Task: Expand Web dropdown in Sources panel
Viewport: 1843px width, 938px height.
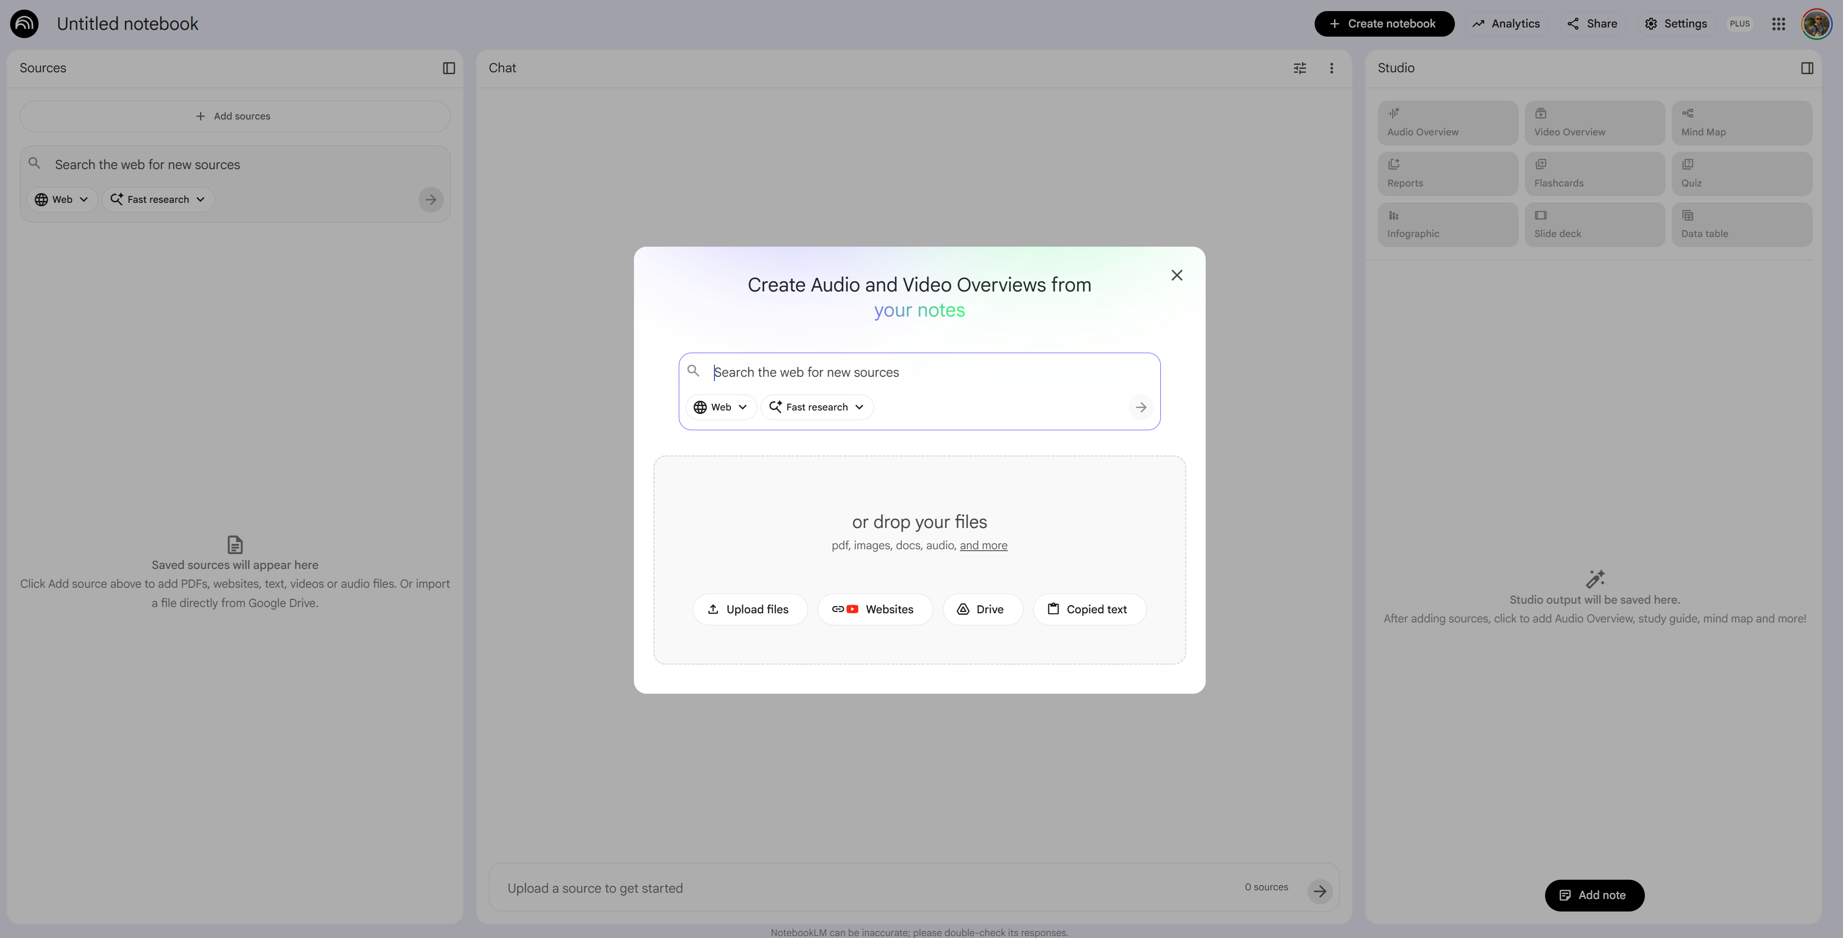Action: 62,199
